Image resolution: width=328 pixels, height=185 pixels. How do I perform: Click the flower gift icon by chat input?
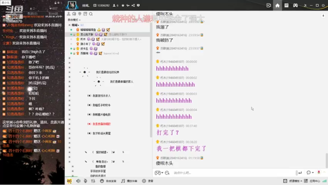click(319, 172)
